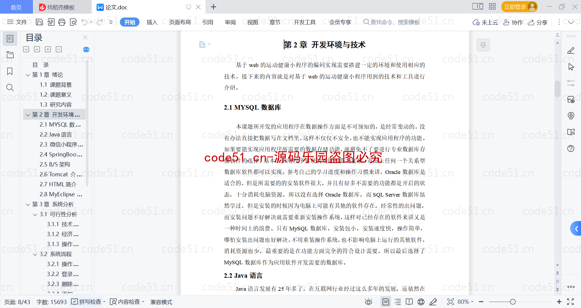This screenshot has height=308, width=581.
Task: Select outline item 2.2 Java 语言
Action: click(56, 135)
